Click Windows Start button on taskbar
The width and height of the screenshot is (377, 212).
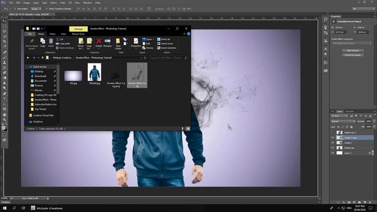pos(5,208)
